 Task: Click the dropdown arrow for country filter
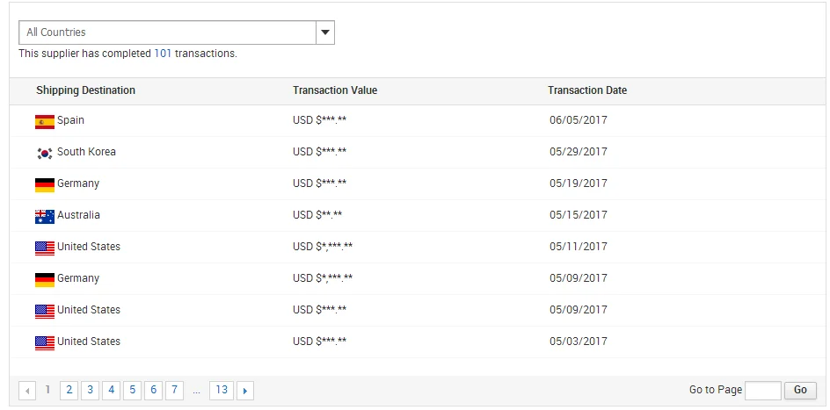click(325, 32)
